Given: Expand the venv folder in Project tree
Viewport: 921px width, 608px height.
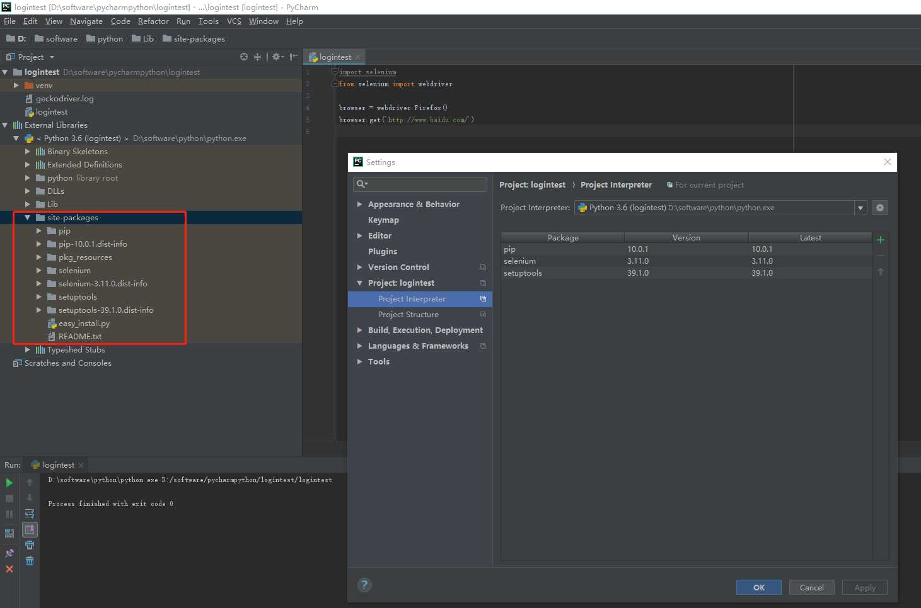Looking at the screenshot, I should [x=16, y=86].
